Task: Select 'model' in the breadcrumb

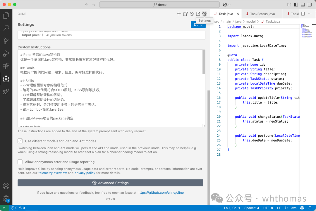Action: tap(250, 21)
